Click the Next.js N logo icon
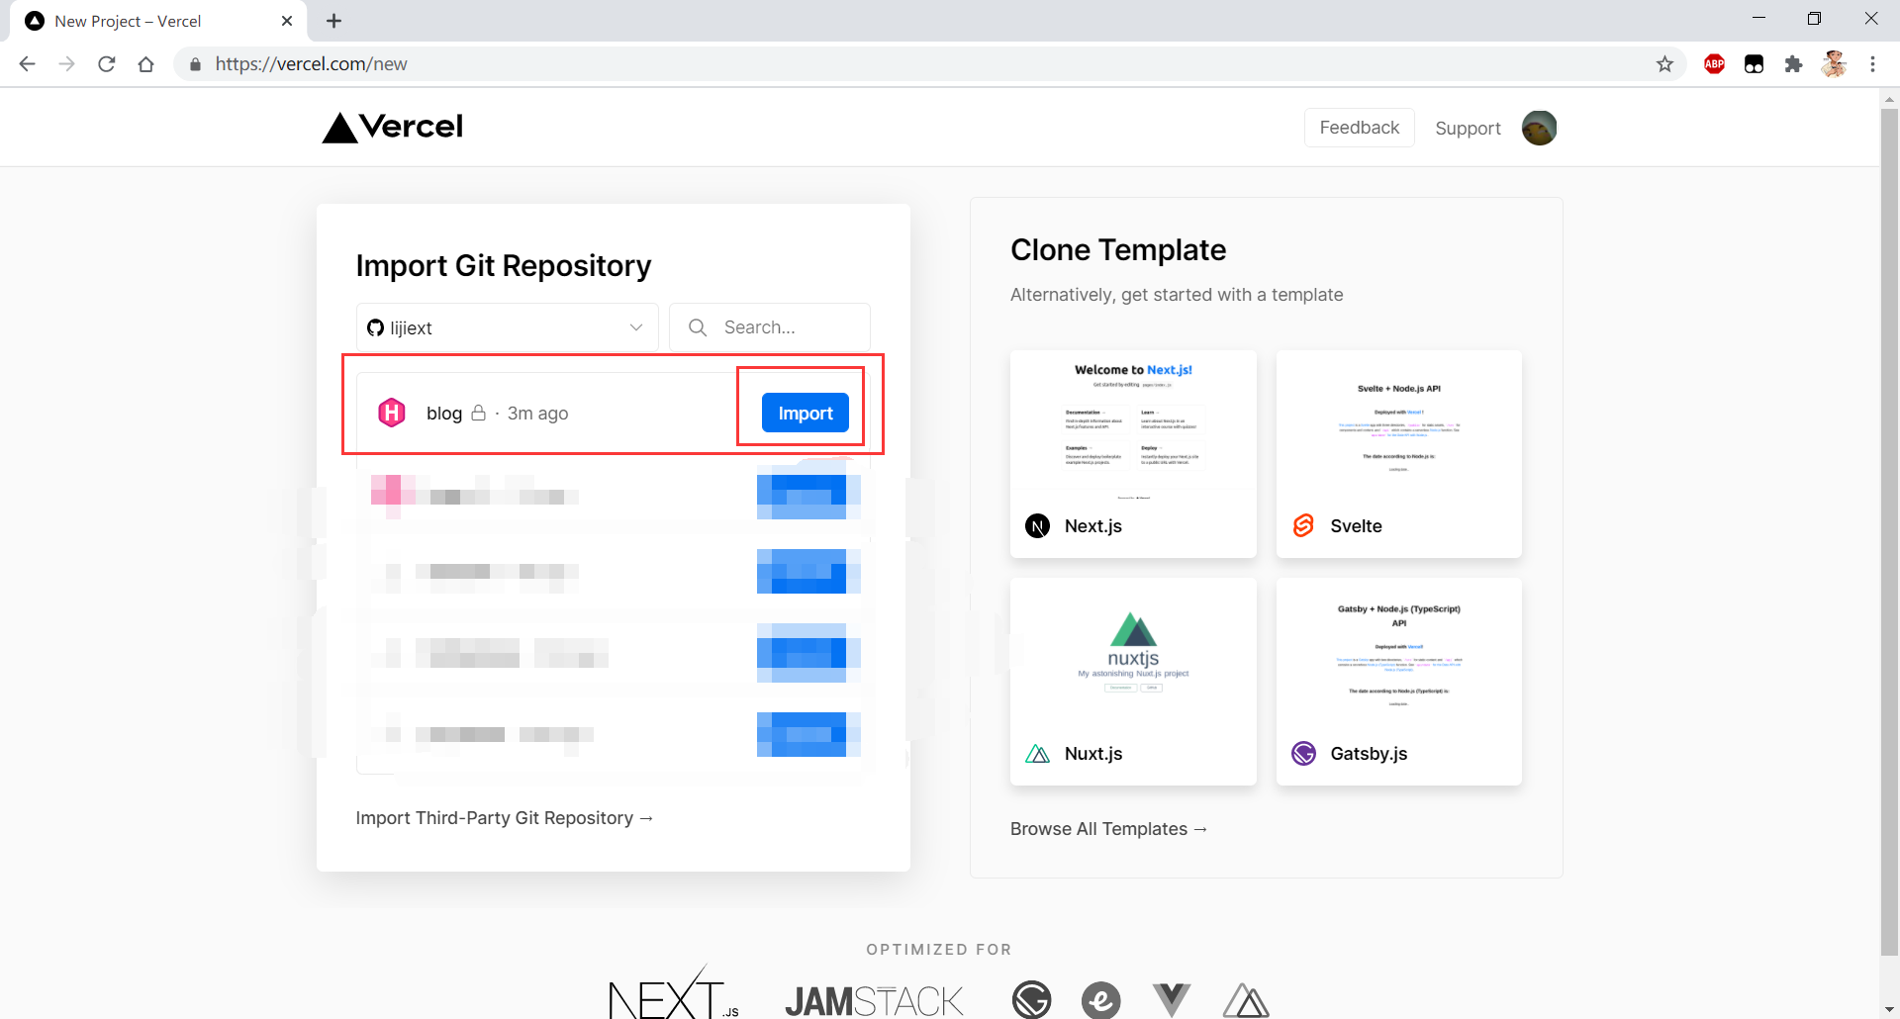The image size is (1900, 1019). 1037,526
